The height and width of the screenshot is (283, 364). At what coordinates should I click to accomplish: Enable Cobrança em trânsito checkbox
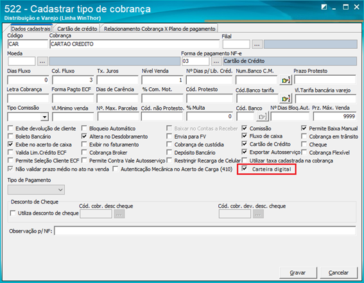pyautogui.click(x=304, y=136)
